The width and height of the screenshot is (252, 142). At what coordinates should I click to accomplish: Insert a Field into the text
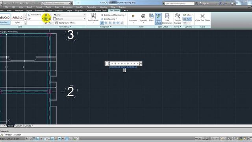coord(151,18)
